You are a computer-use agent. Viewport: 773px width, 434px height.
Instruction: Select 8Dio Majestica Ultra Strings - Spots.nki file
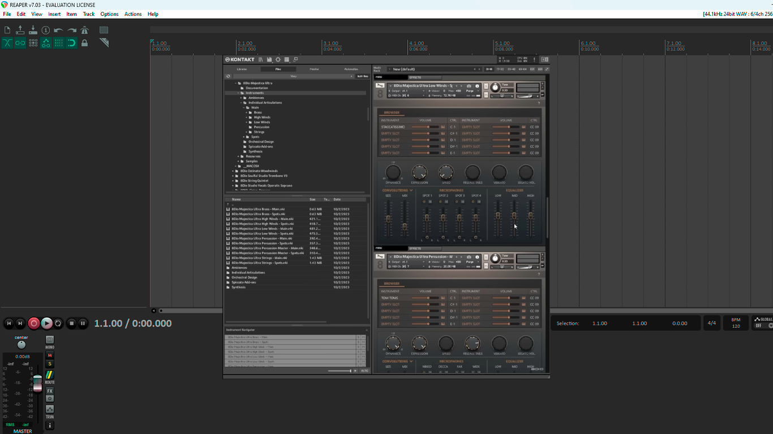259,263
